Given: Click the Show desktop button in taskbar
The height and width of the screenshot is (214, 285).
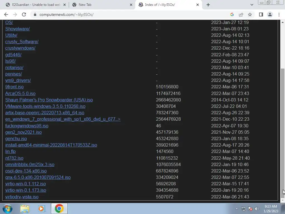Looking at the screenshot, I should coord(283,208).
